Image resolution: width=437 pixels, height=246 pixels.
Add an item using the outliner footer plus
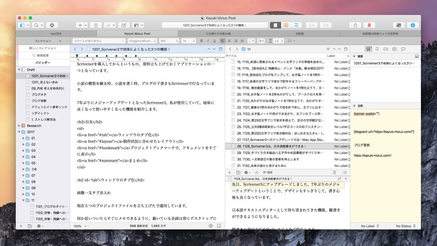click(230, 173)
